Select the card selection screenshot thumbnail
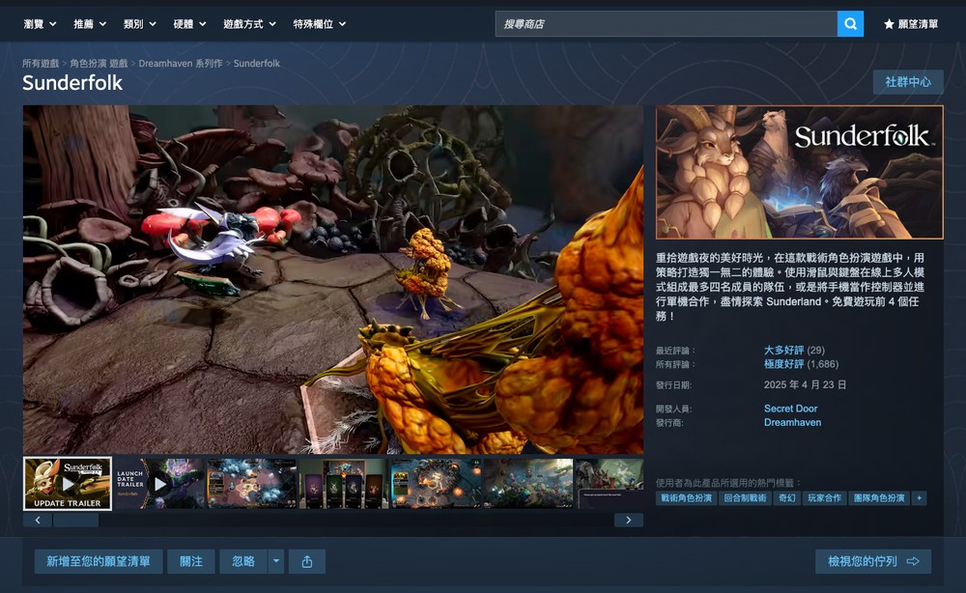The image size is (966, 593). point(343,484)
